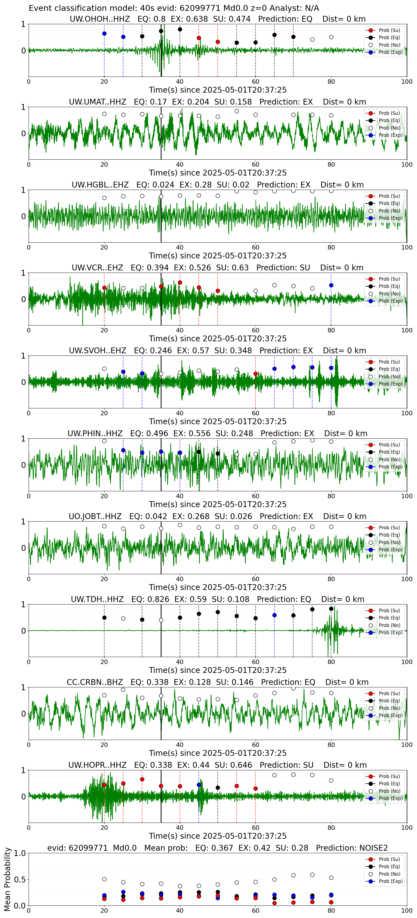Click 'Prob (Eq)' in the HGBL panel legend
This screenshot has width=417, height=918.
[x=389, y=203]
